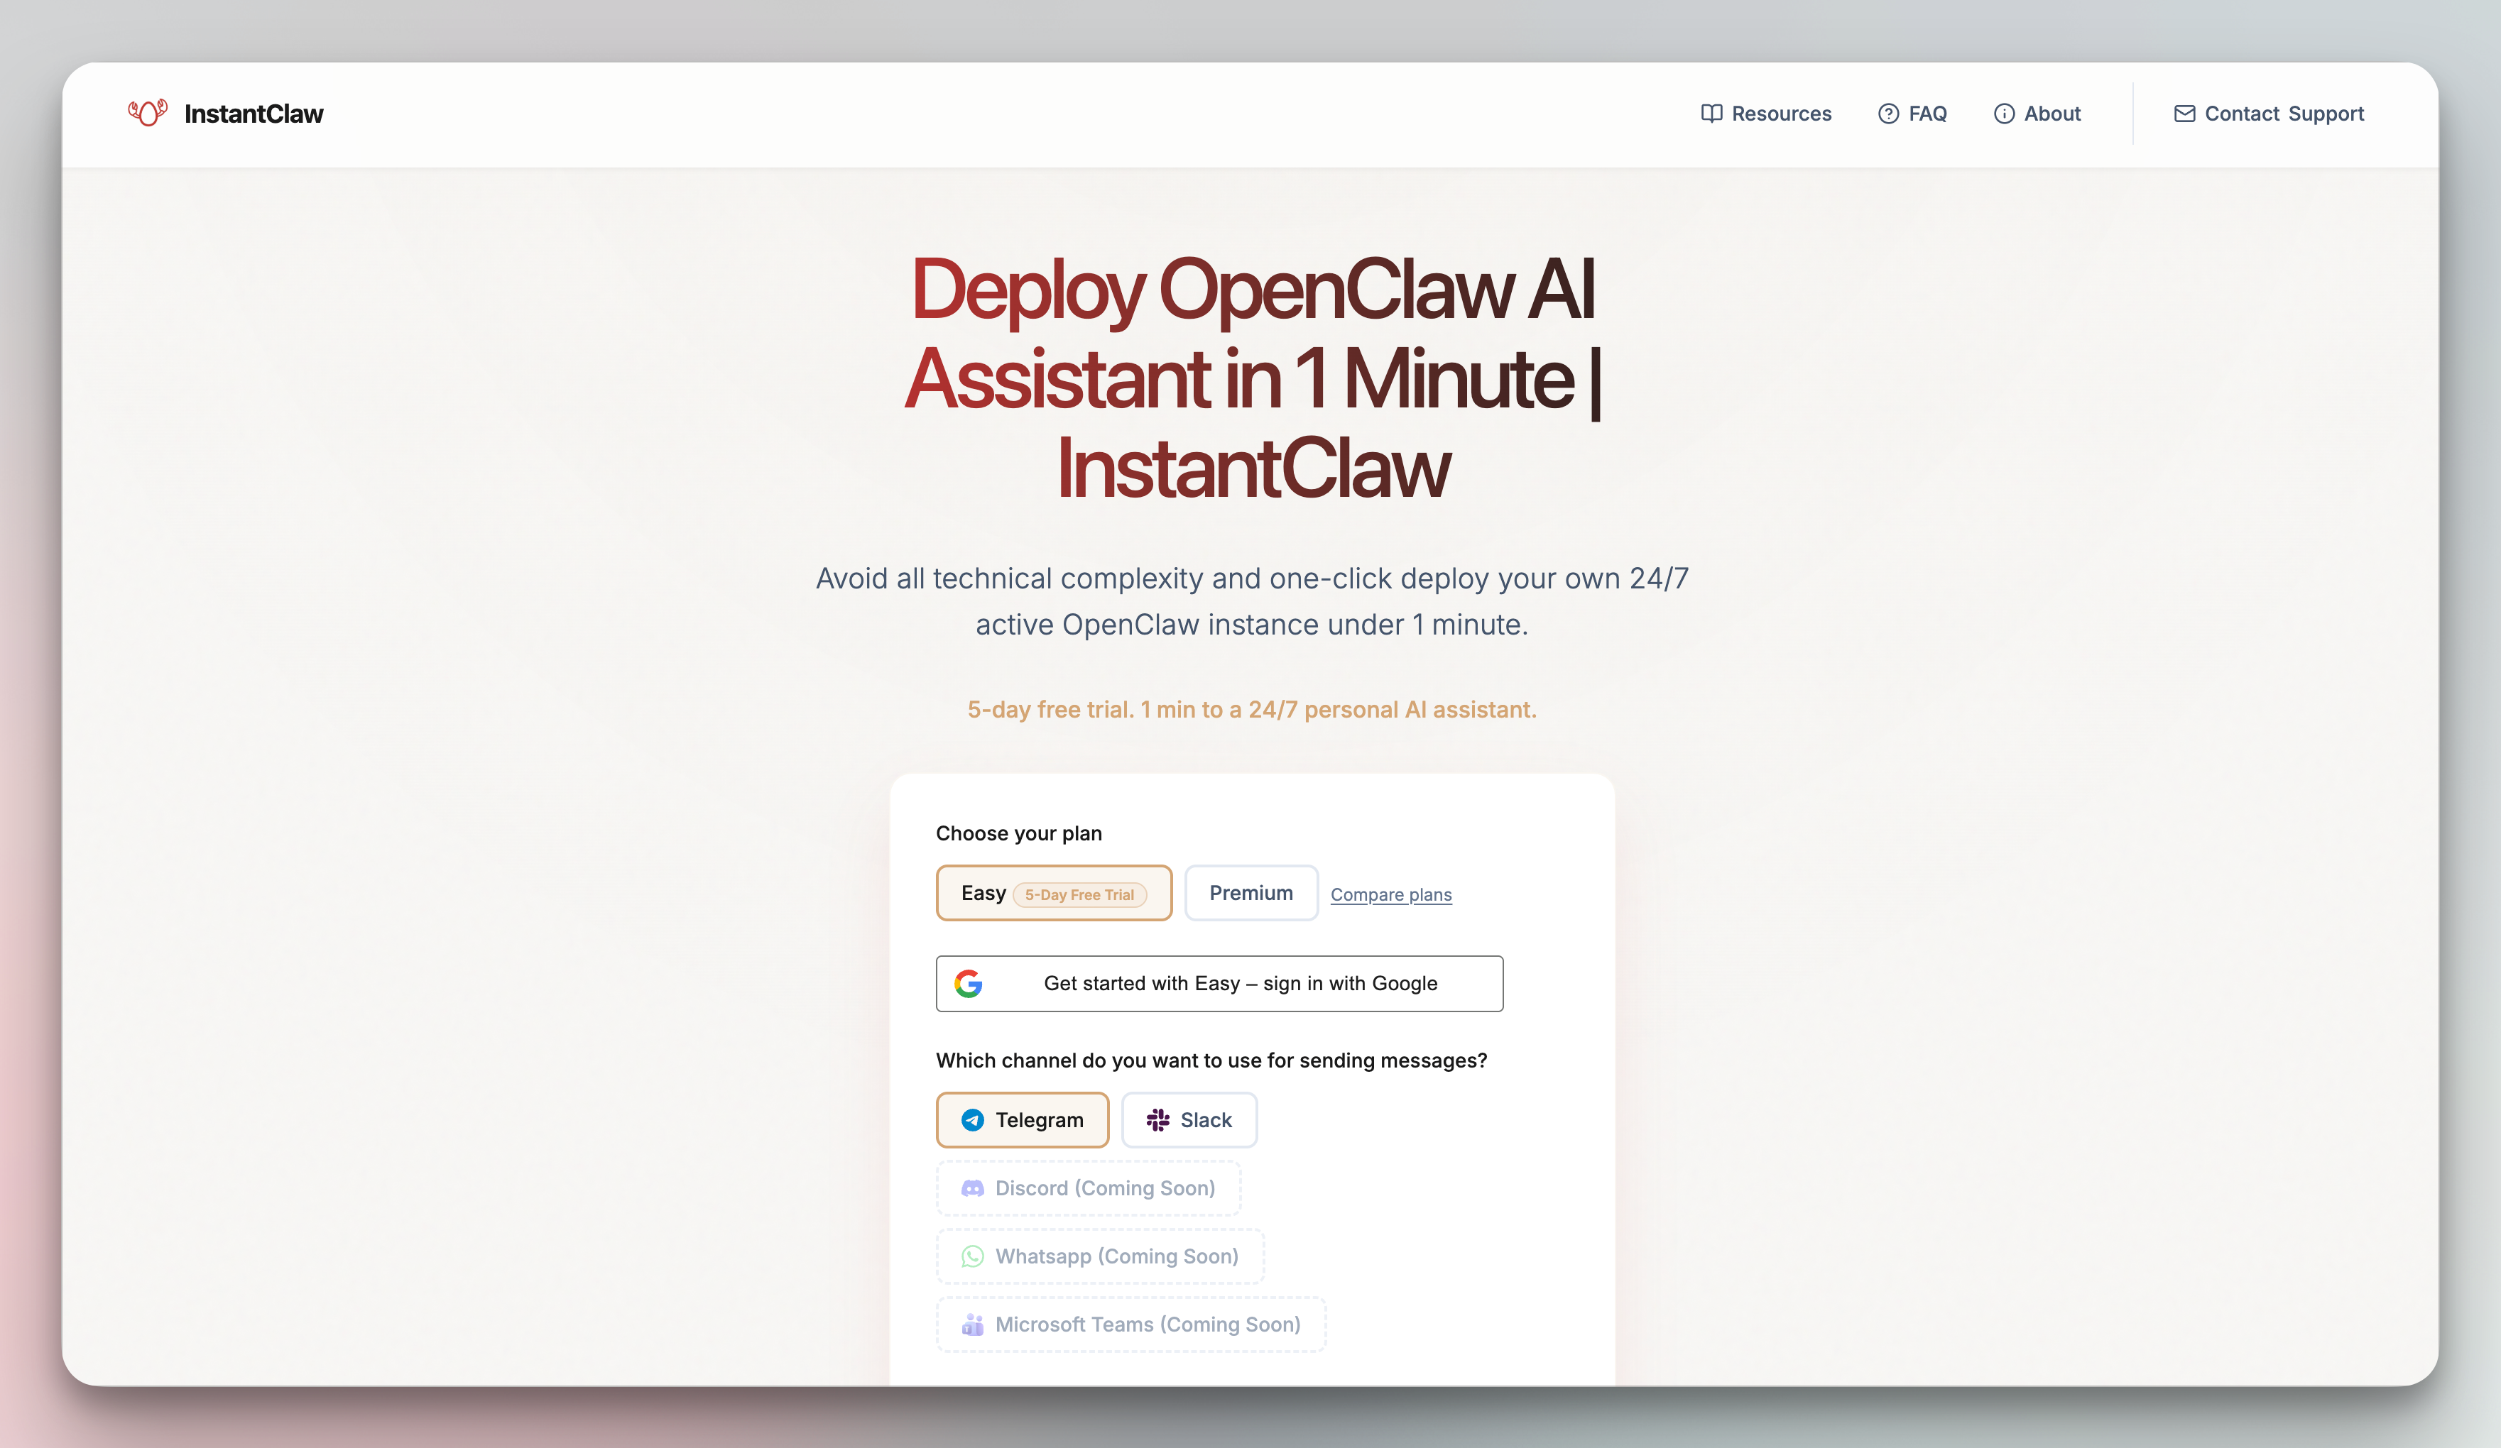Viewport: 2501px width, 1448px height.
Task: Open the Compare plans link
Action: [1390, 894]
